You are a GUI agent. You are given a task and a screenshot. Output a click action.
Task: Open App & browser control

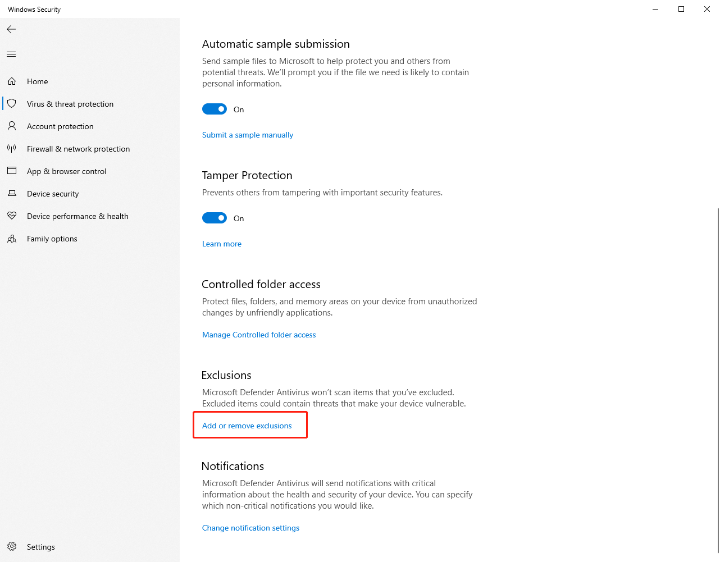[90, 171]
